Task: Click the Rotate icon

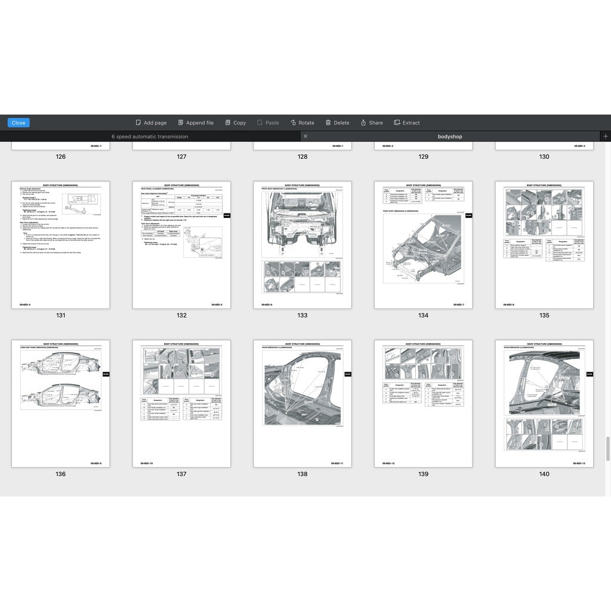Action: 294,123
